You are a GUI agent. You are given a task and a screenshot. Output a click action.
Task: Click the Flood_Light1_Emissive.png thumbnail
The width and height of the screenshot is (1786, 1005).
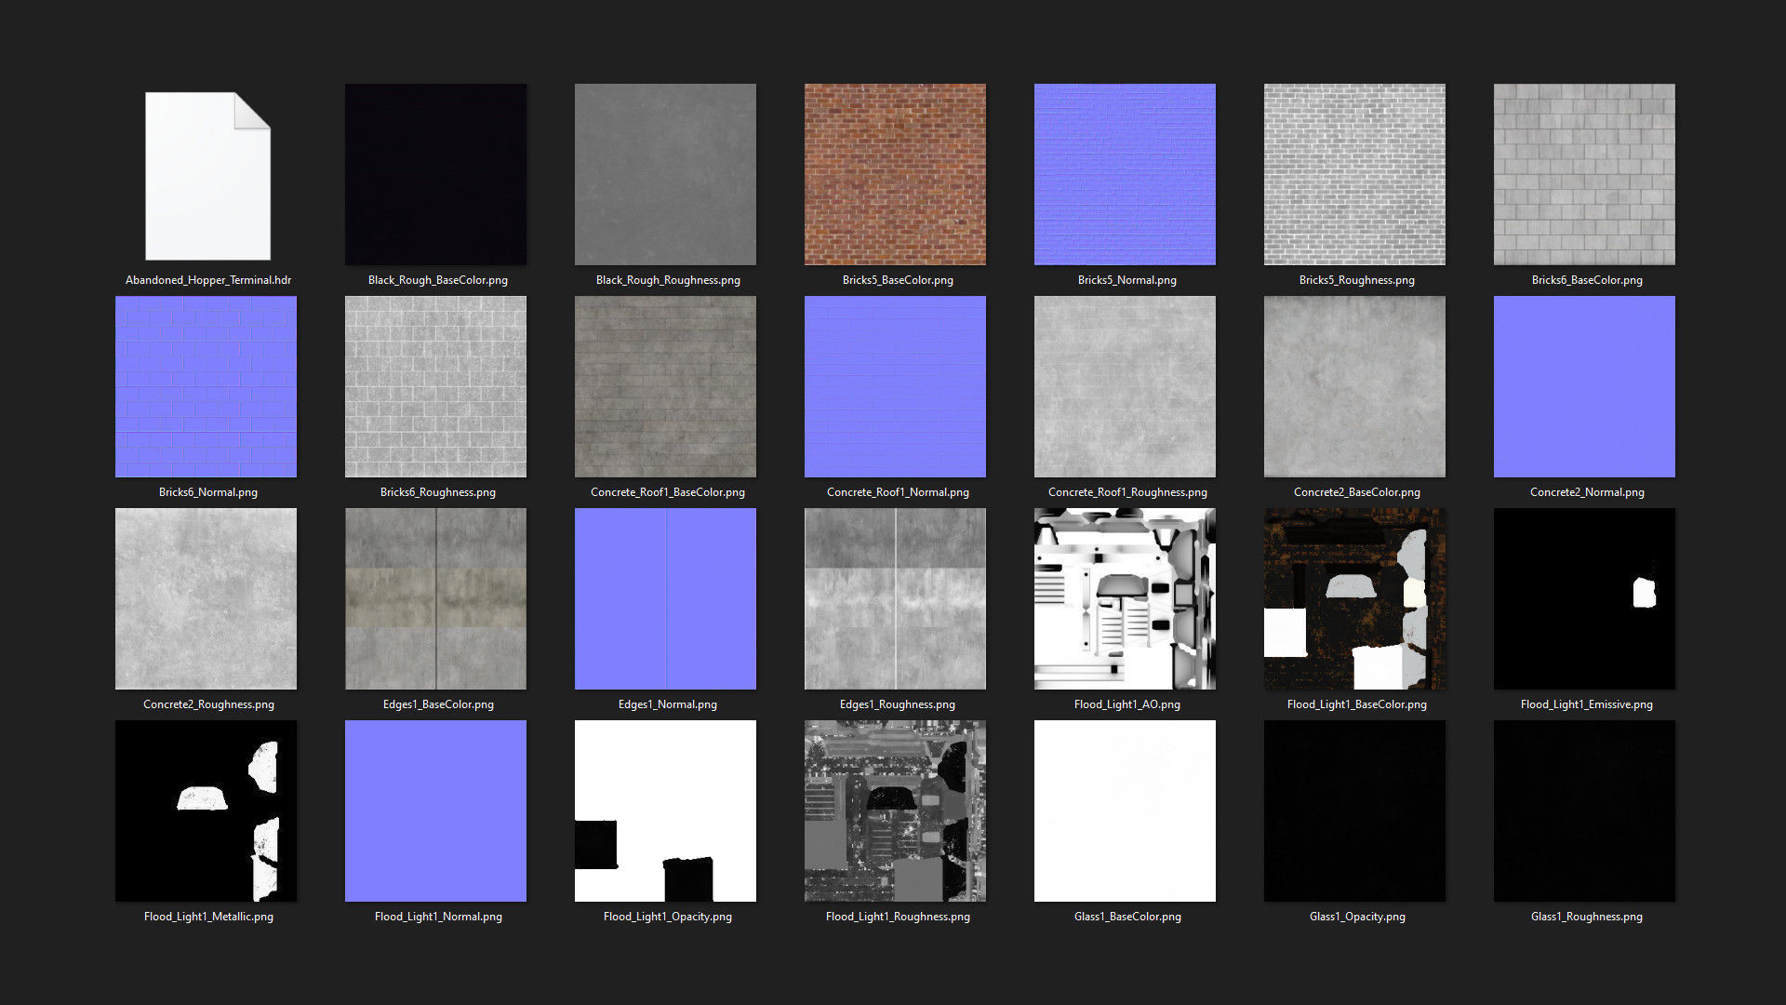[1584, 598]
